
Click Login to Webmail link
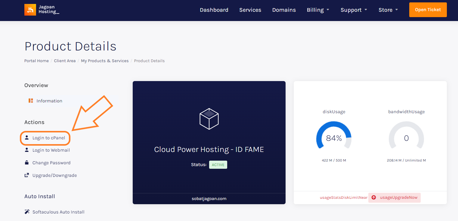tap(51, 150)
